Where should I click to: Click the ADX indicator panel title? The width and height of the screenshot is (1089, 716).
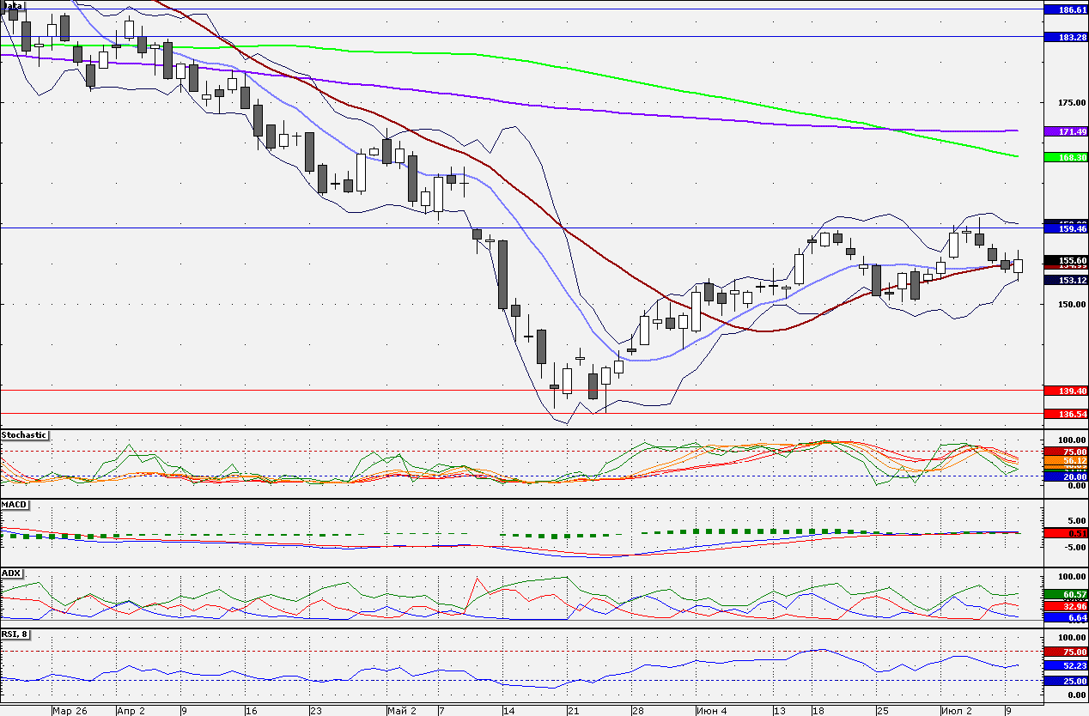[x=11, y=573]
